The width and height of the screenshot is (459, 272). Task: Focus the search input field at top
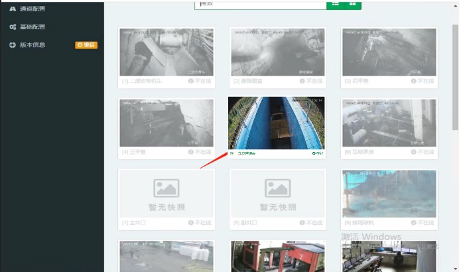coord(261,5)
